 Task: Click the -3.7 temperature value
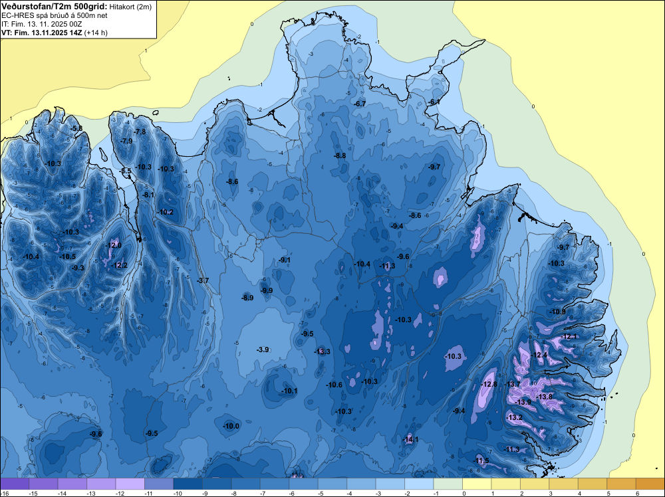click(203, 280)
